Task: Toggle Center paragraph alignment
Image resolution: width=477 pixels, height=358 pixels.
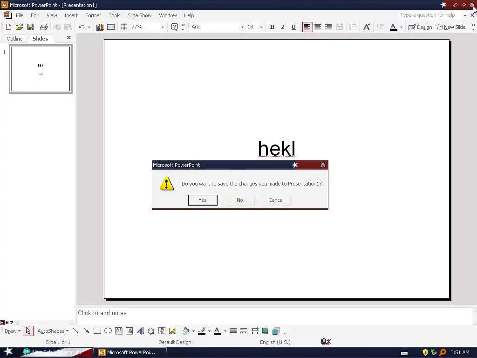Action: pos(318,27)
